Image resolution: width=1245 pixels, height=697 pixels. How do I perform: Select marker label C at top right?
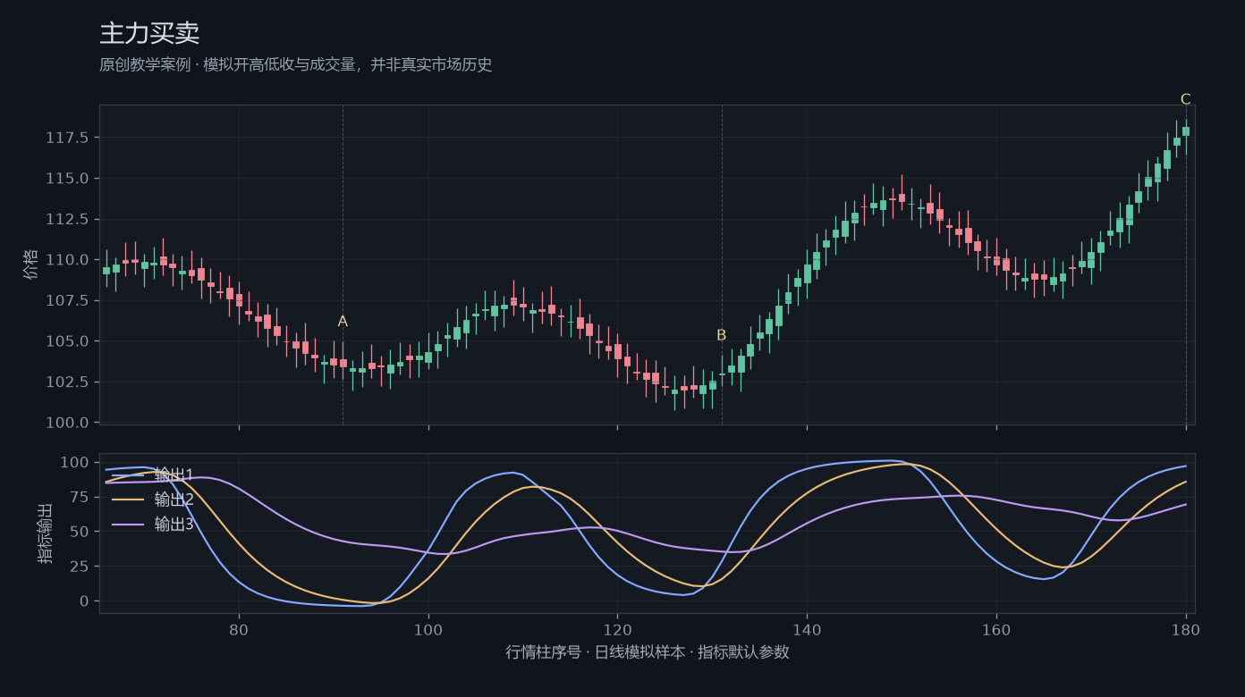(x=1186, y=99)
